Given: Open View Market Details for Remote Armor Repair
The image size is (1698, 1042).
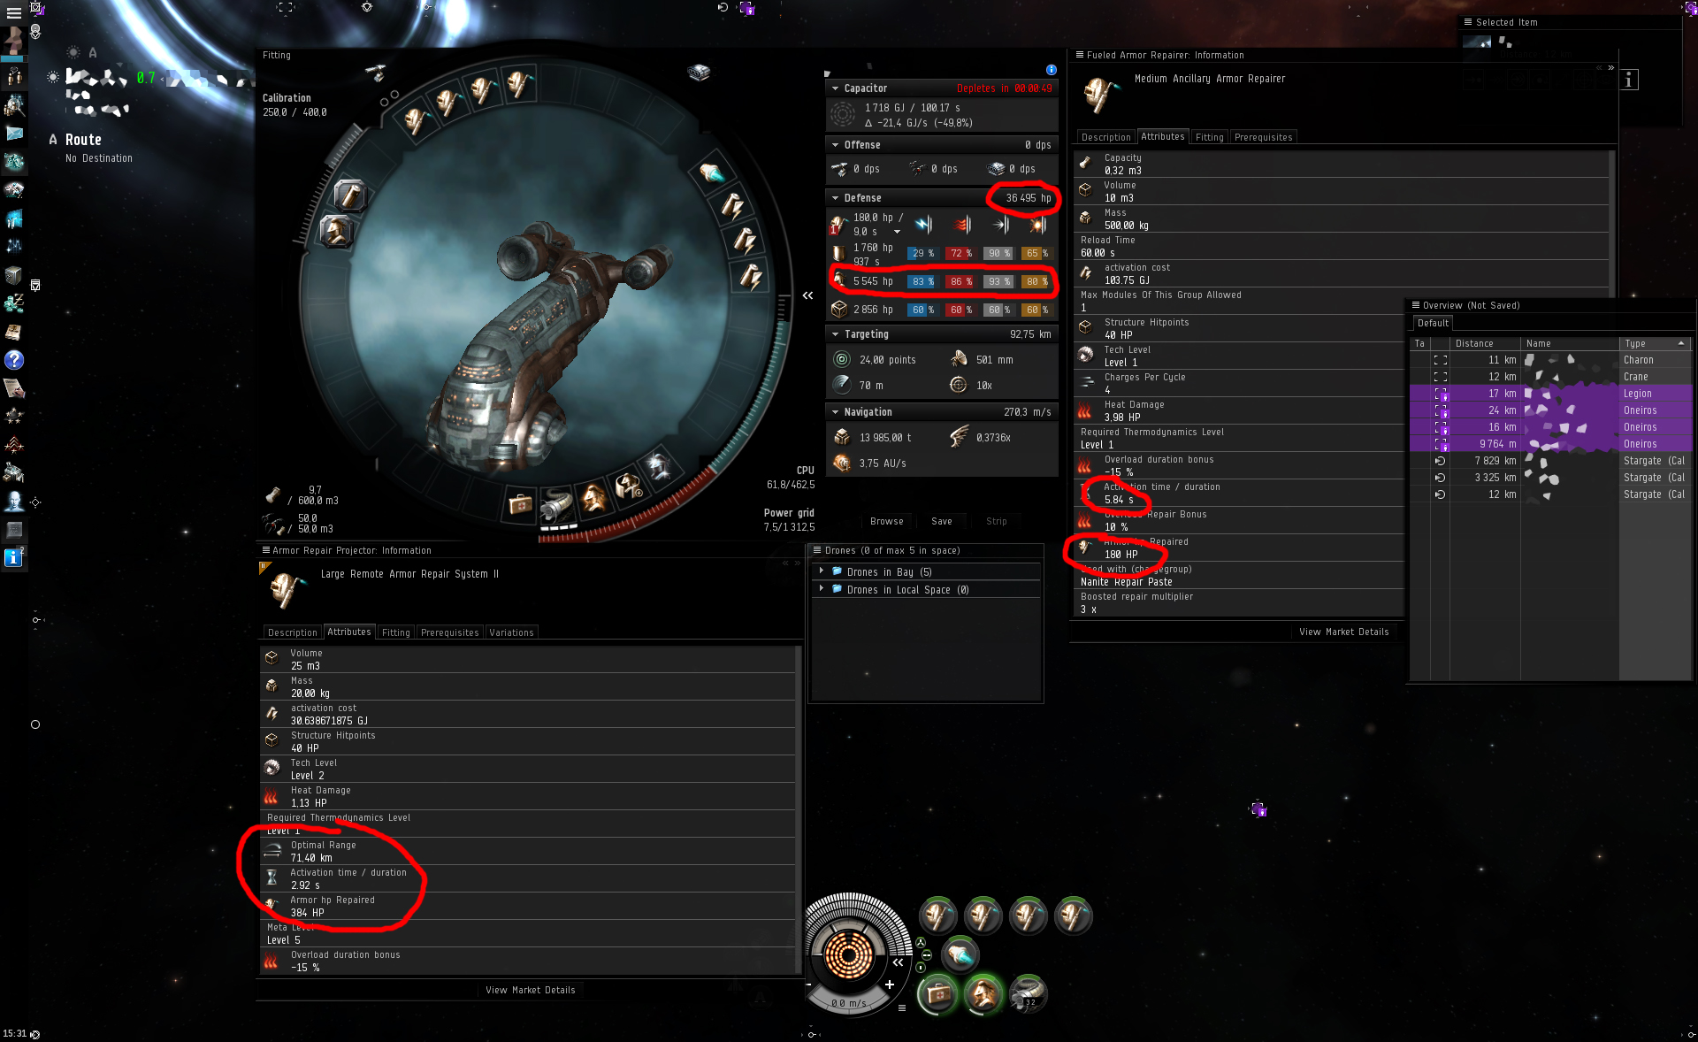Looking at the screenshot, I should click(530, 990).
